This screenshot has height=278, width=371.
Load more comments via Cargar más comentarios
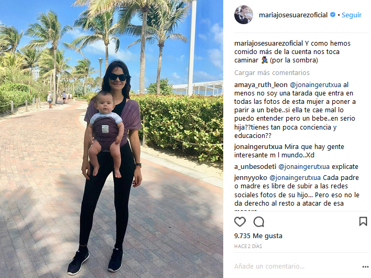click(272, 73)
